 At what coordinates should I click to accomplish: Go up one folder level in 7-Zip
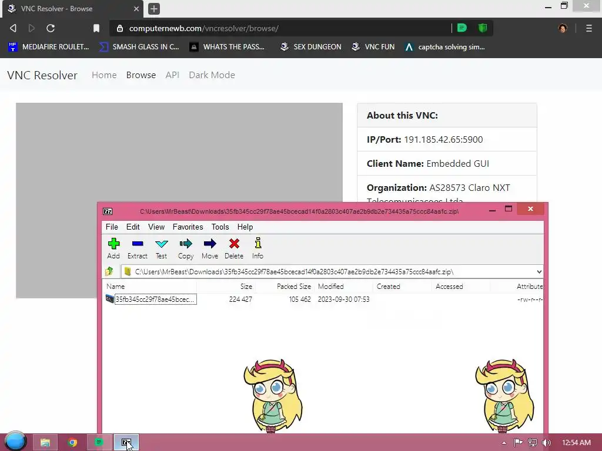pos(109,271)
